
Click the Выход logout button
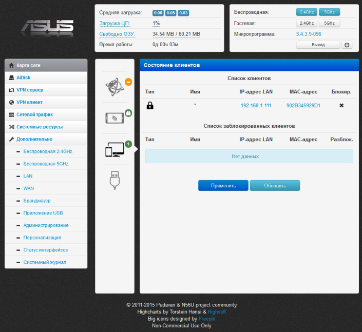point(318,45)
